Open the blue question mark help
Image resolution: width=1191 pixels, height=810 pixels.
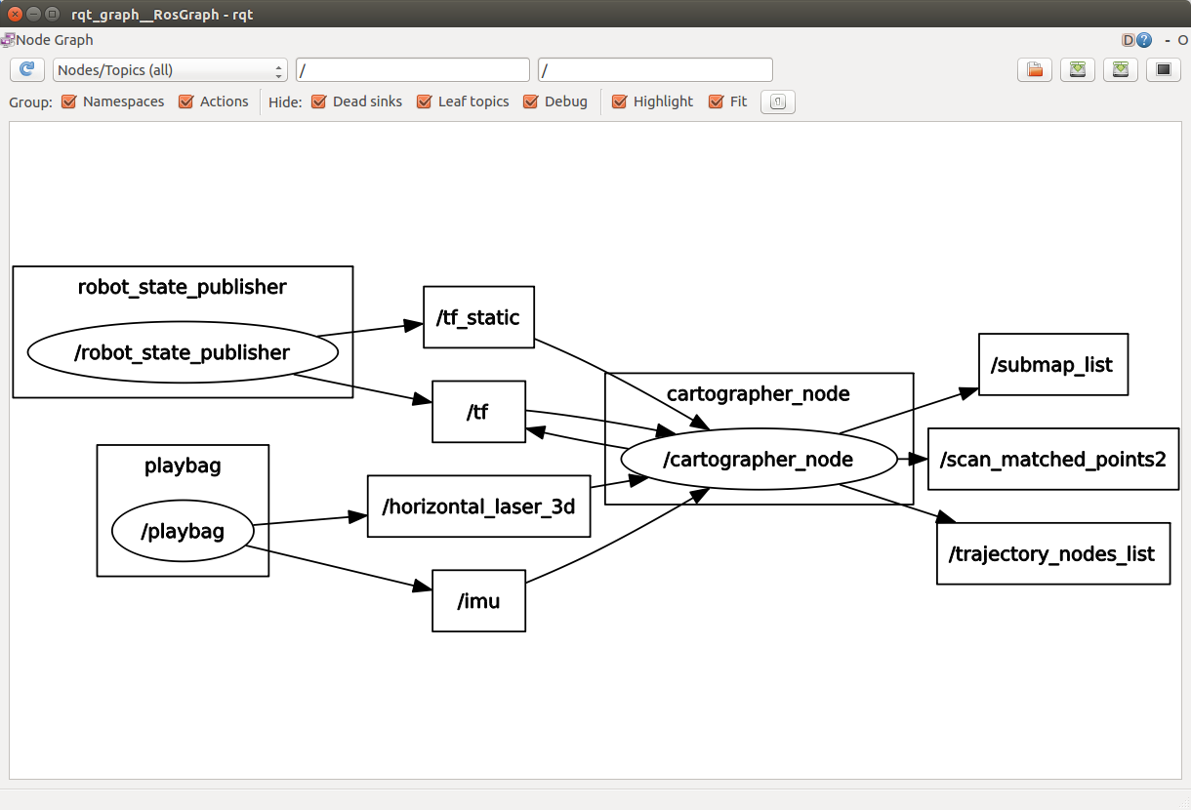(1144, 40)
